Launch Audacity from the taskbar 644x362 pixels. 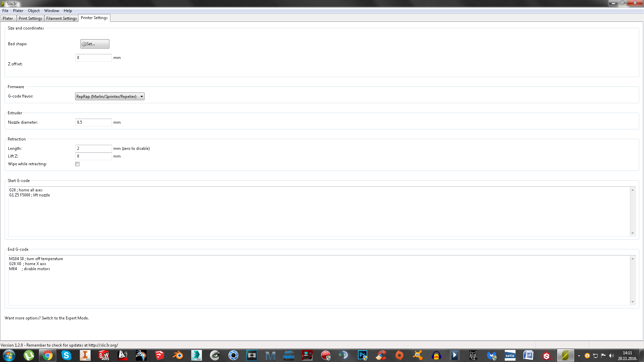point(436,355)
